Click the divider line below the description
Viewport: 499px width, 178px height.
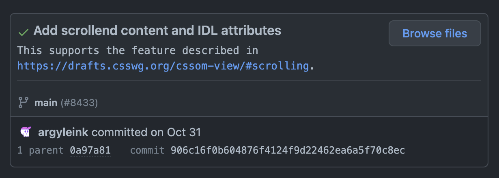pos(249,80)
